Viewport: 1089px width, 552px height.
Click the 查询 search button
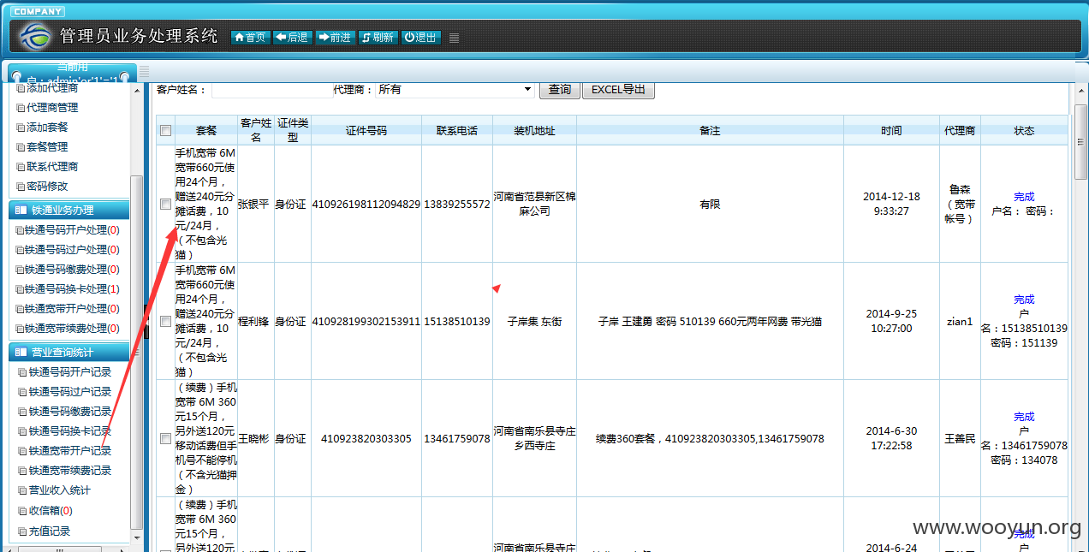point(560,90)
